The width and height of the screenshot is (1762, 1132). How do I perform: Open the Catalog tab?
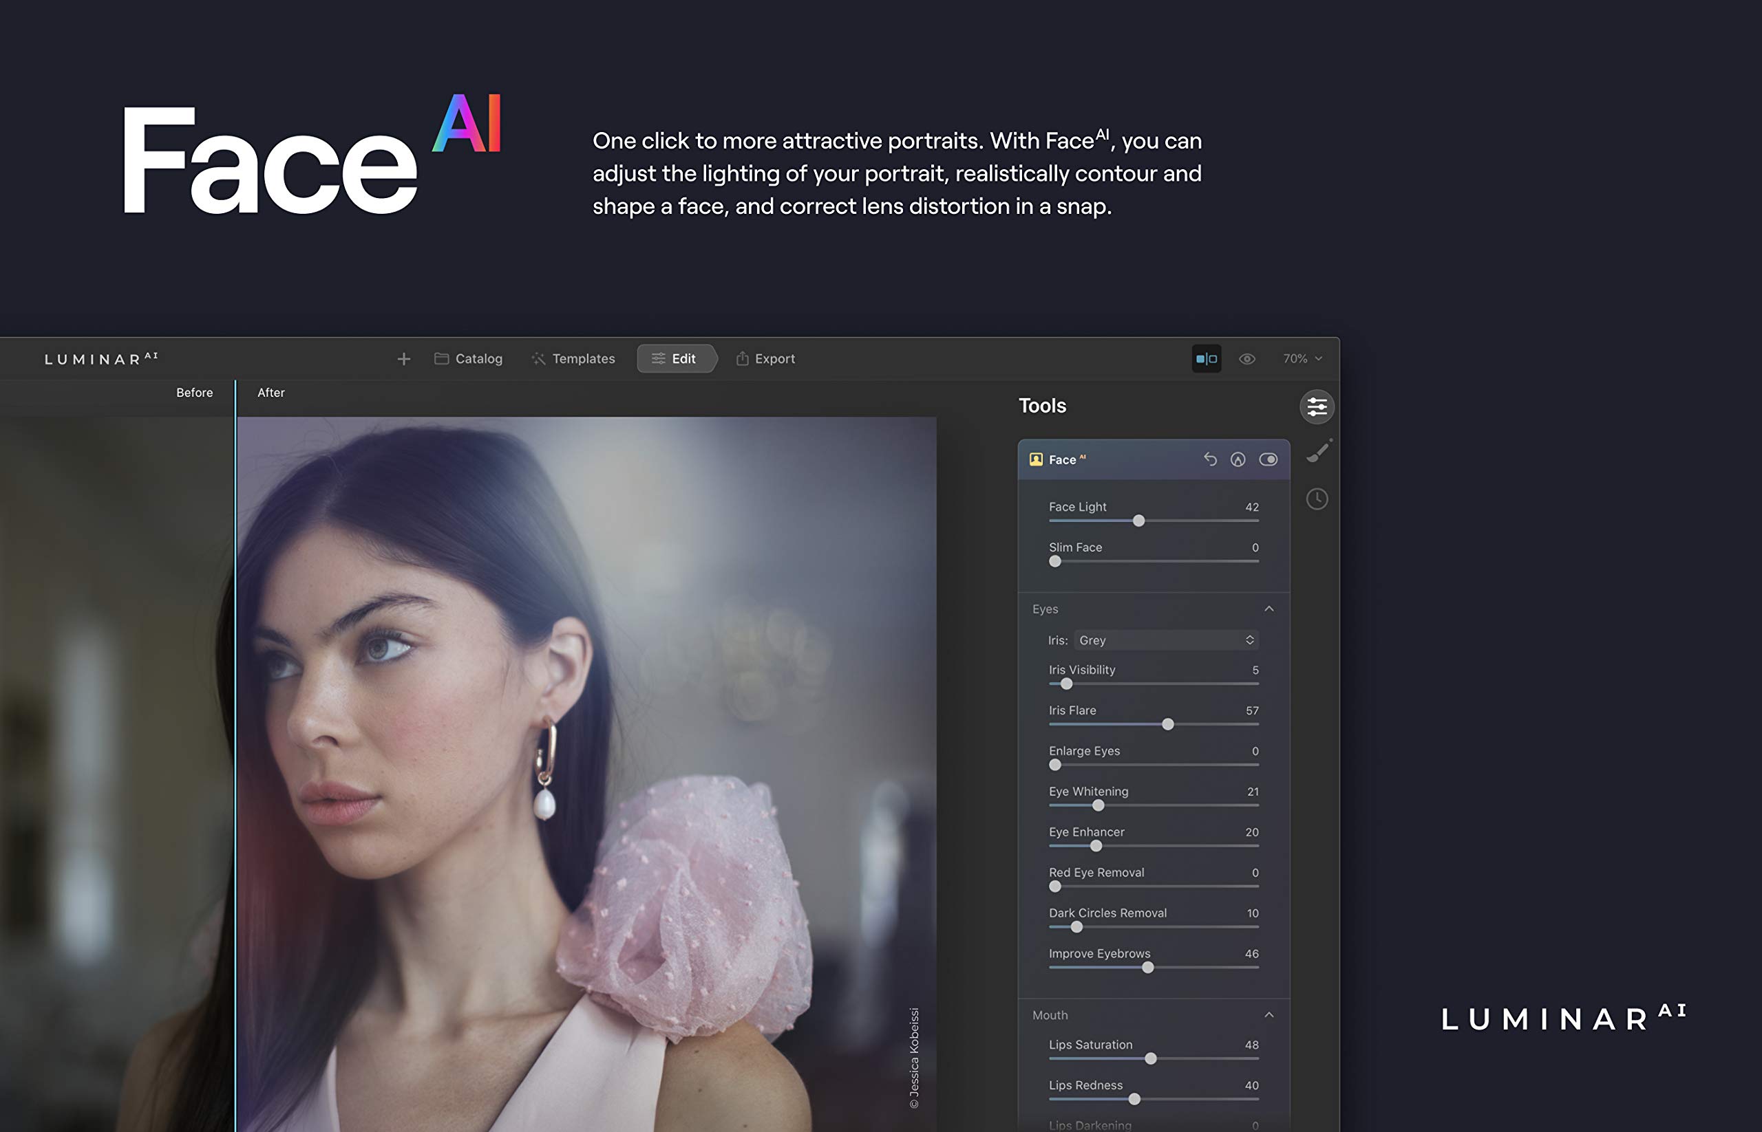[469, 359]
